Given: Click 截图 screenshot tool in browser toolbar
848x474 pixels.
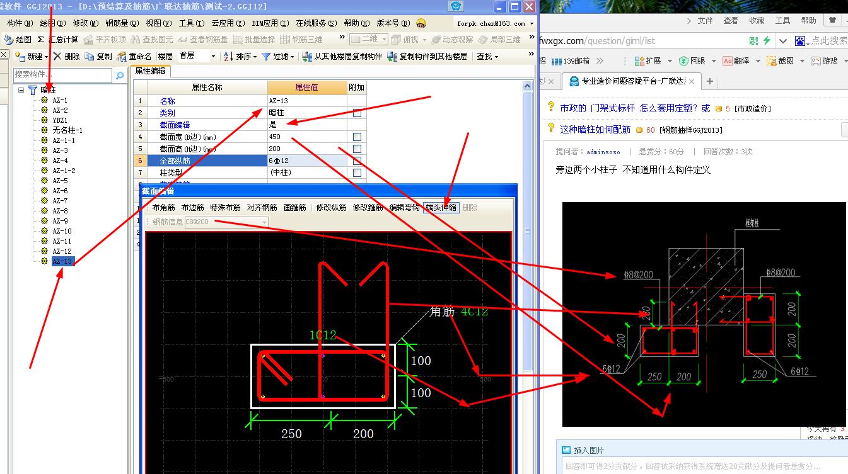Looking at the screenshot, I should pos(780,61).
